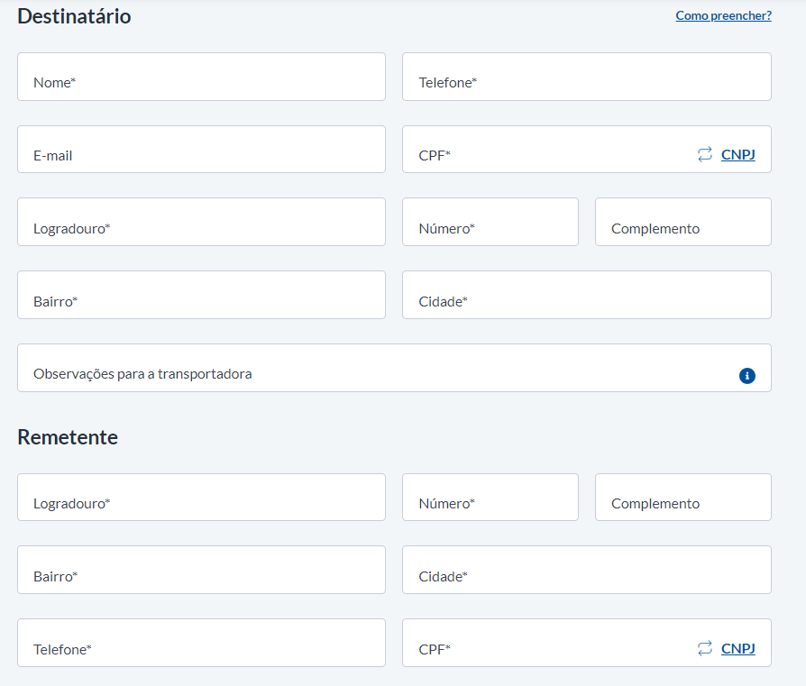Open the 'Como preencher?' help link

tap(723, 15)
